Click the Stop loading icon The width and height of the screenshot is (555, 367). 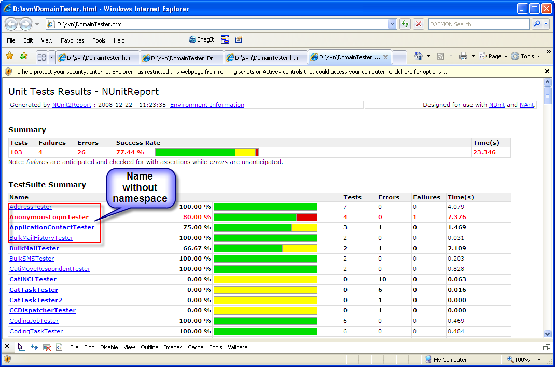click(x=419, y=24)
